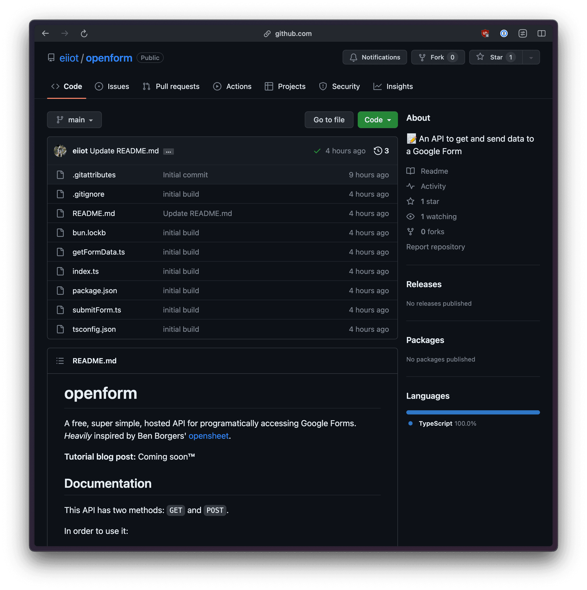Click the Security shield icon
Image resolution: width=587 pixels, height=590 pixels.
coord(323,86)
